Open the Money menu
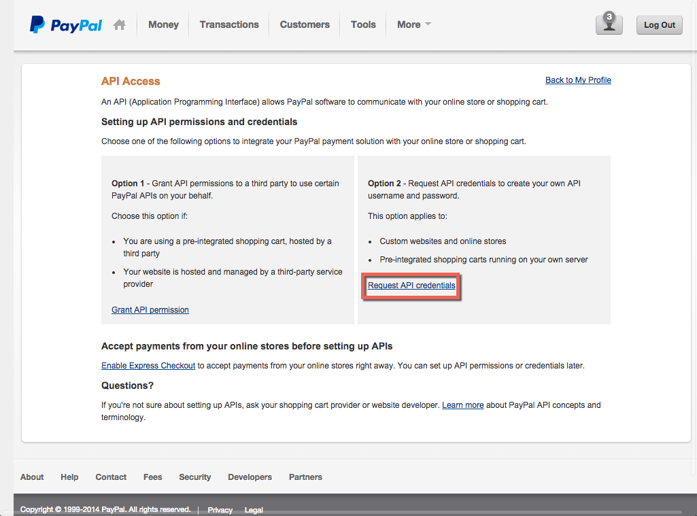The height and width of the screenshot is (516, 697). 164,25
